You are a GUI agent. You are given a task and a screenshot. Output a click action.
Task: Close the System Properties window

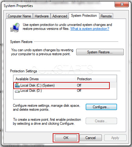[x=122, y=4]
